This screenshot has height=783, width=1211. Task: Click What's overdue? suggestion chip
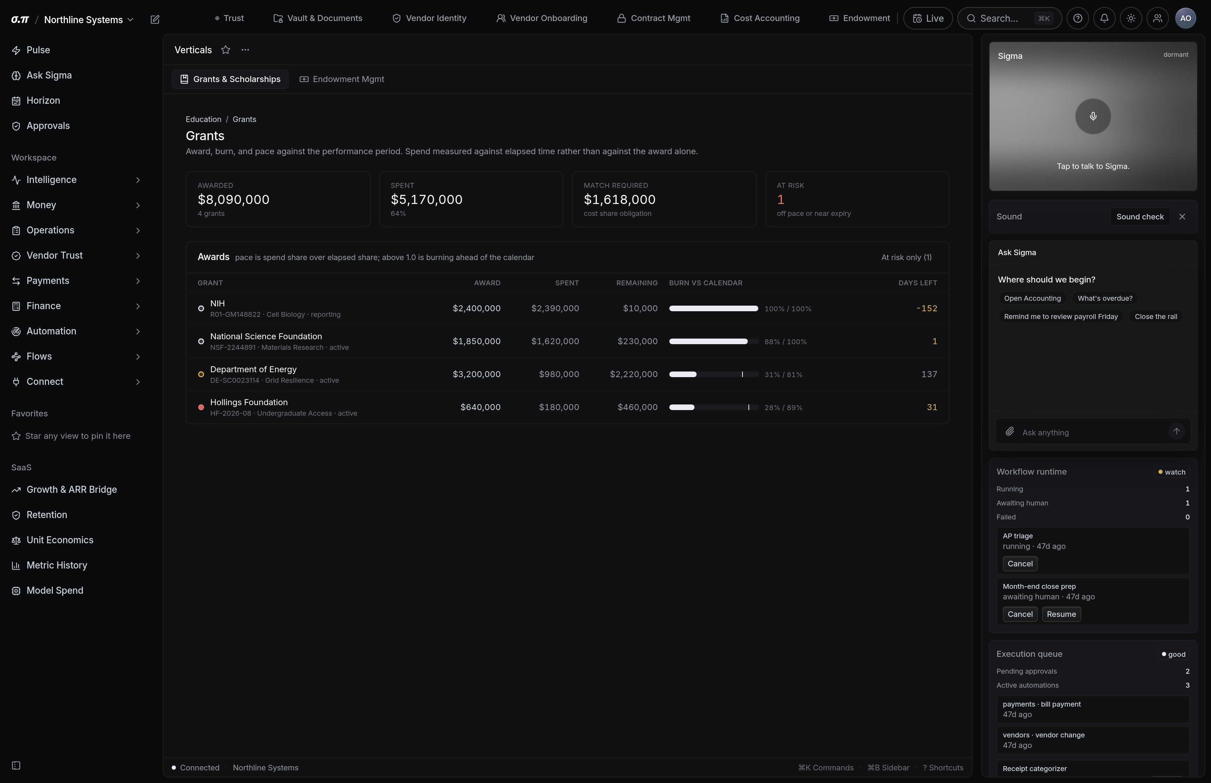(1105, 299)
